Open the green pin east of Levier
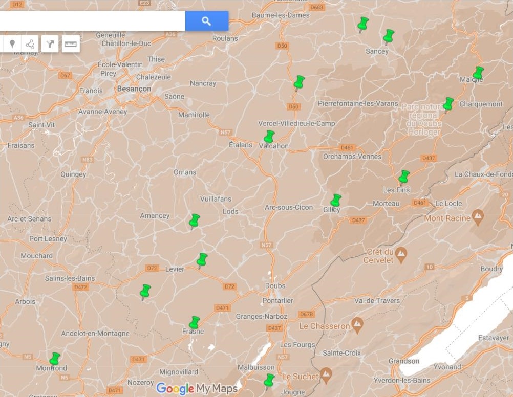The width and height of the screenshot is (513, 397). point(202,259)
